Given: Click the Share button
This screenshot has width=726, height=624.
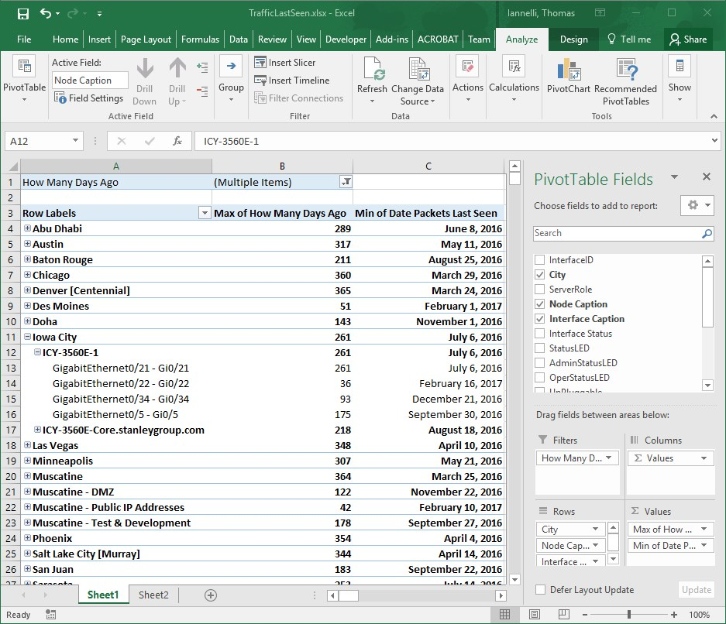Looking at the screenshot, I should [688, 39].
